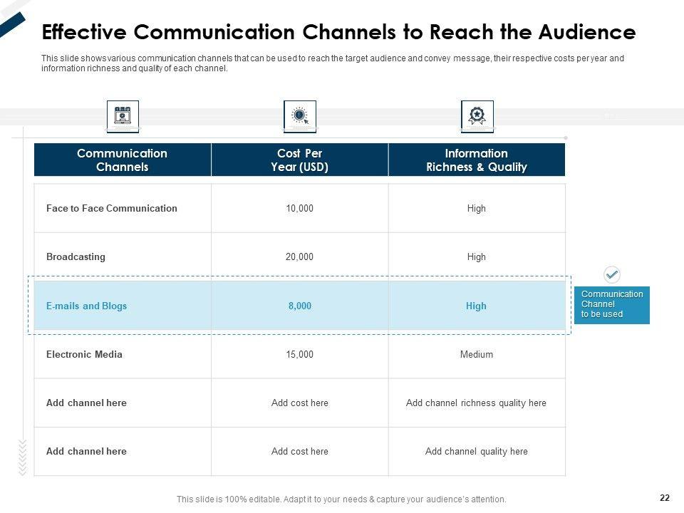Viewport: 684px width, 513px height.
Task: Click the blue checkmark circle icon
Action: click(612, 274)
